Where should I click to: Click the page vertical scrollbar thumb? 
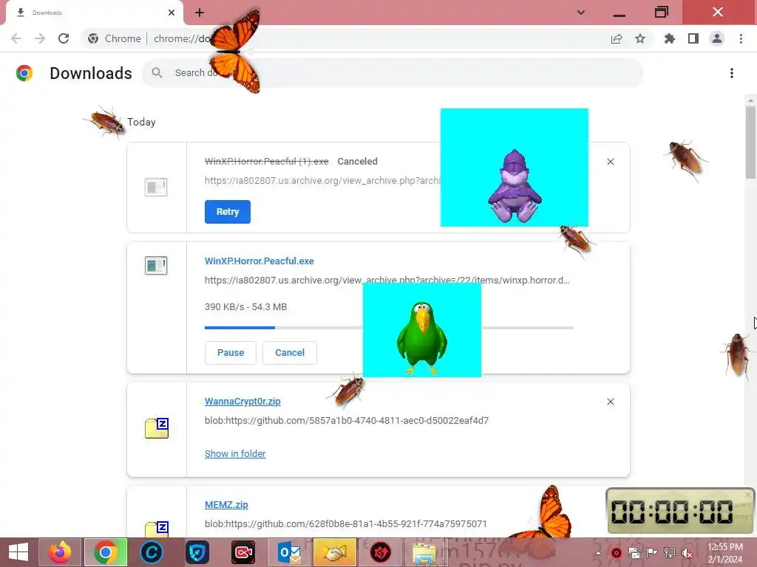tap(750, 142)
